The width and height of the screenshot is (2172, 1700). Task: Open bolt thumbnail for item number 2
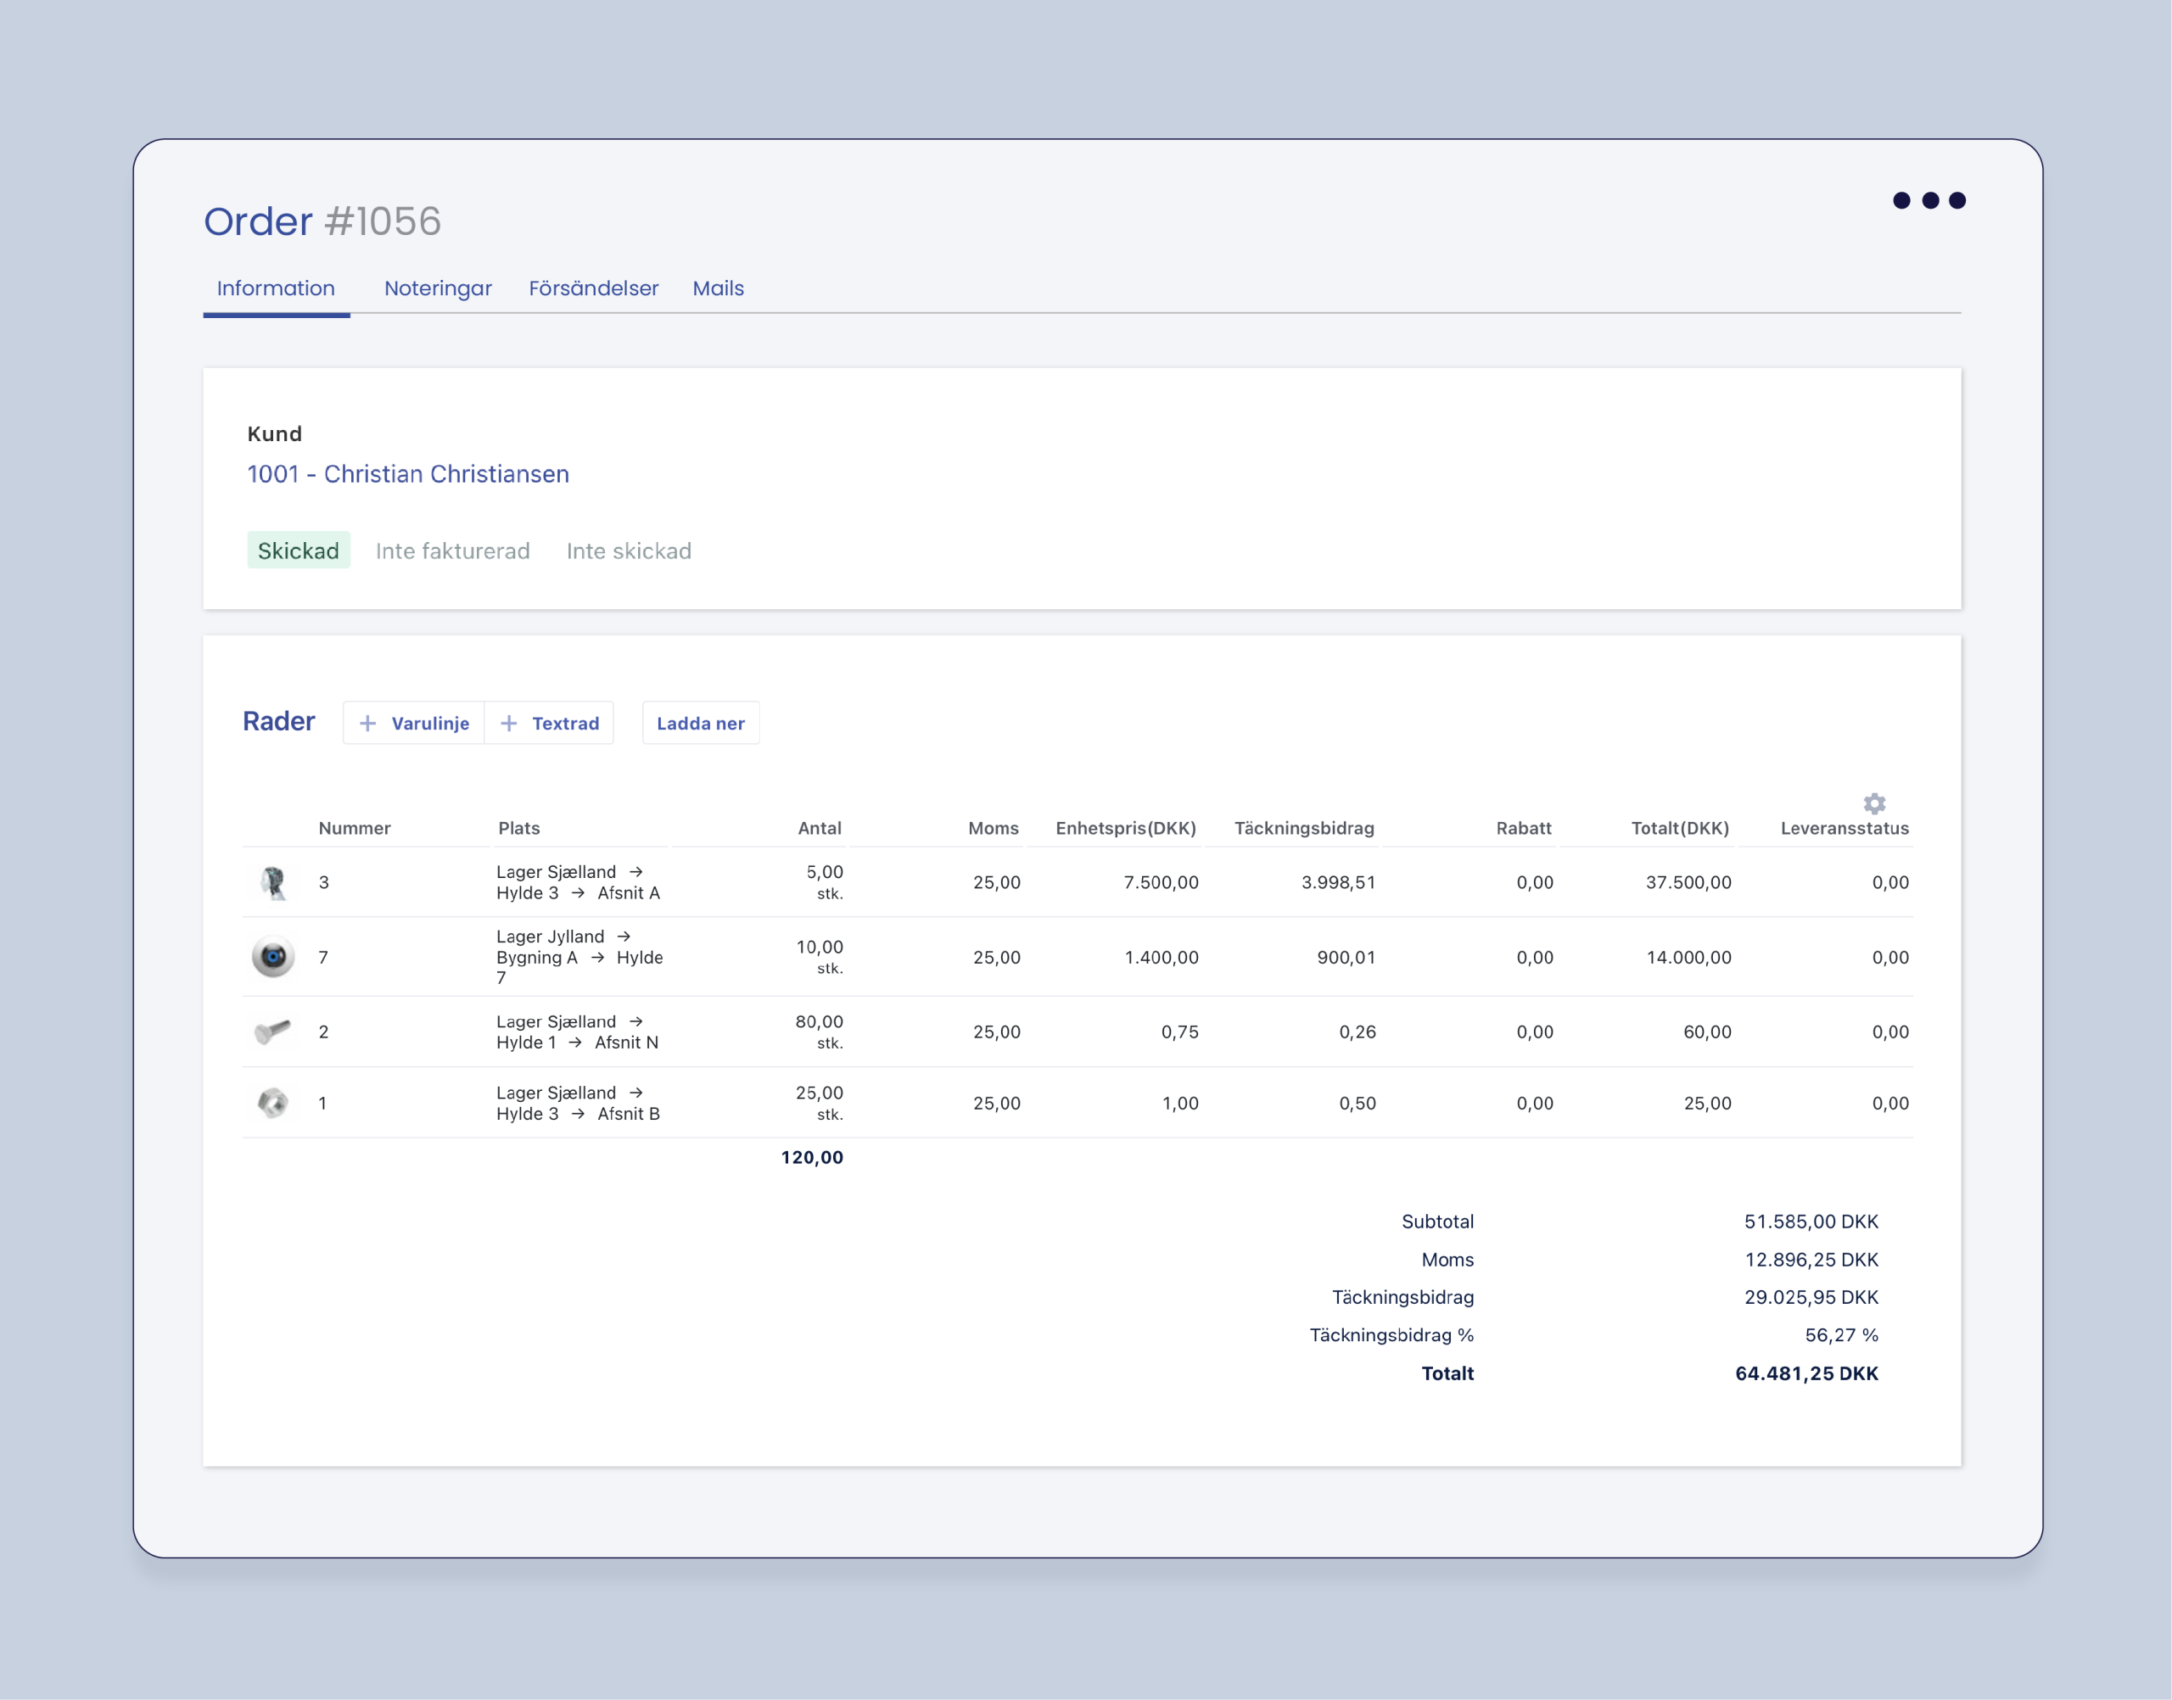click(x=272, y=1032)
